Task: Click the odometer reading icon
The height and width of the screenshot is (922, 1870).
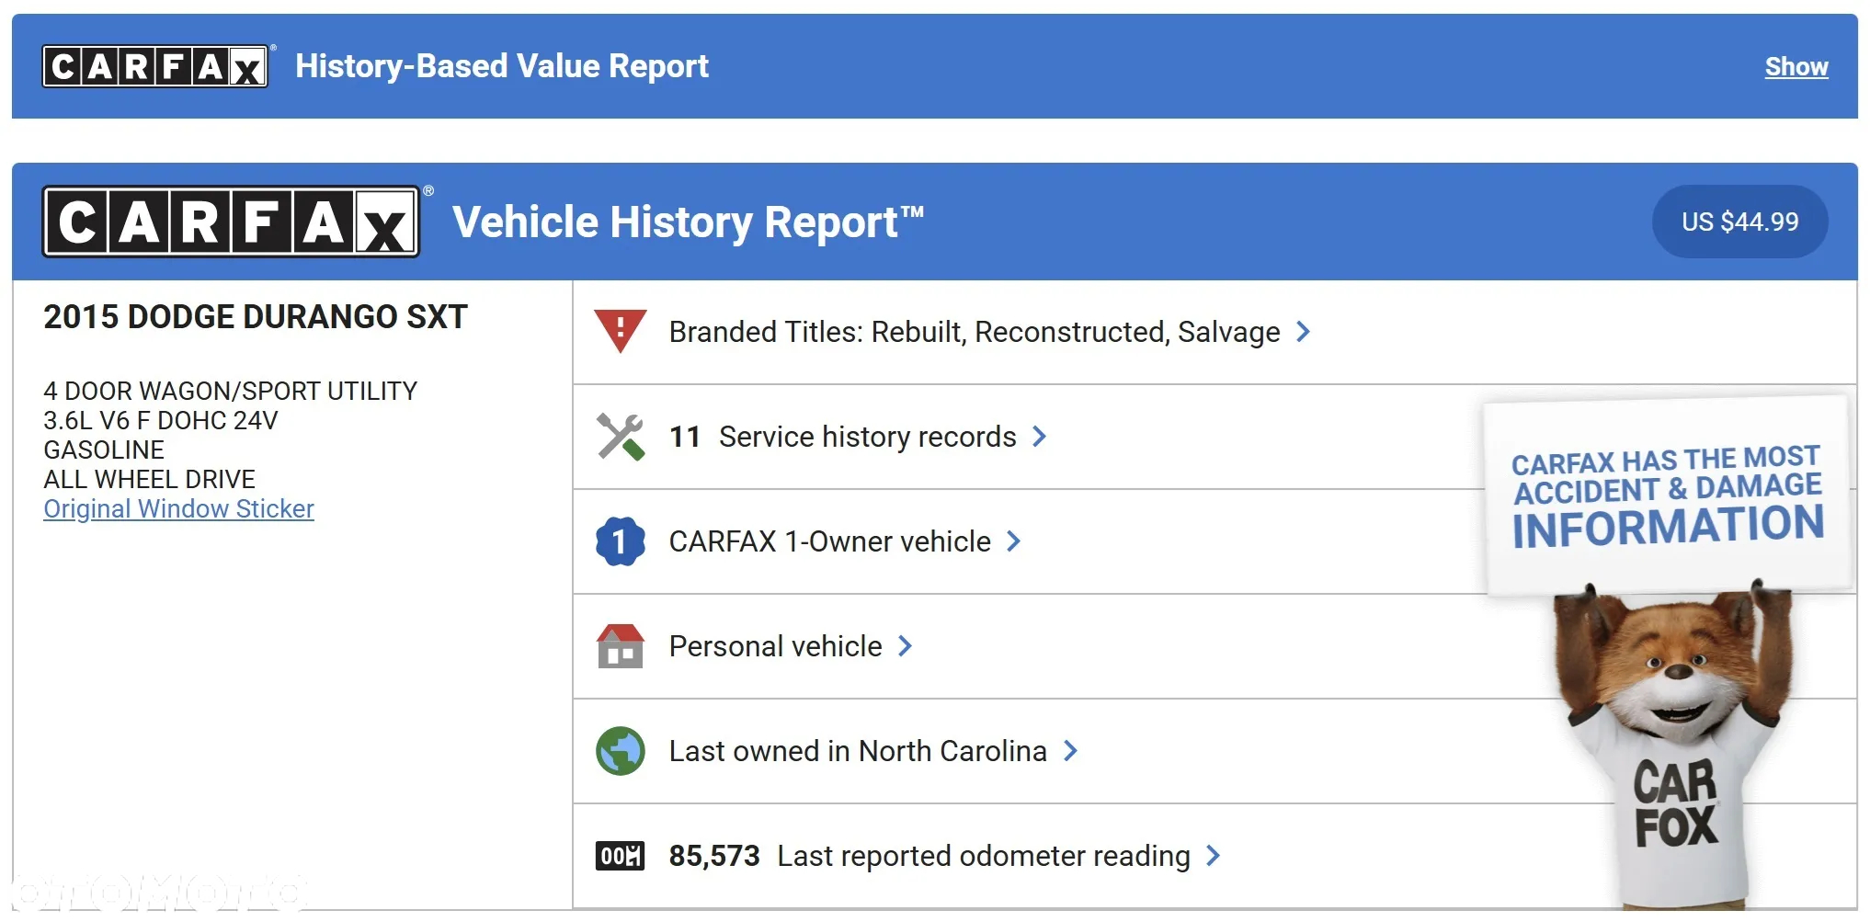Action: click(621, 856)
